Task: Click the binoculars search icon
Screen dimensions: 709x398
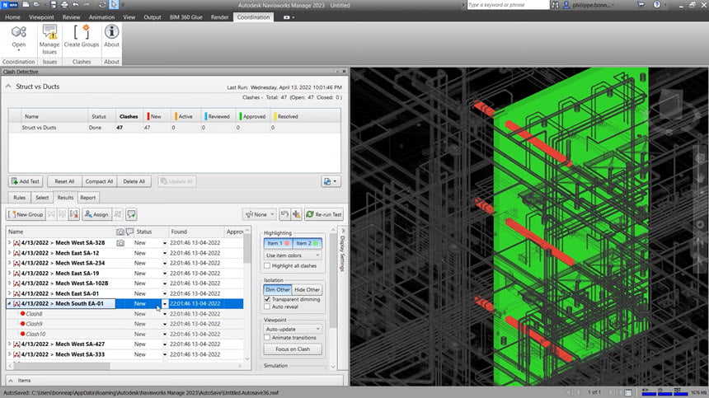Action: point(556,5)
